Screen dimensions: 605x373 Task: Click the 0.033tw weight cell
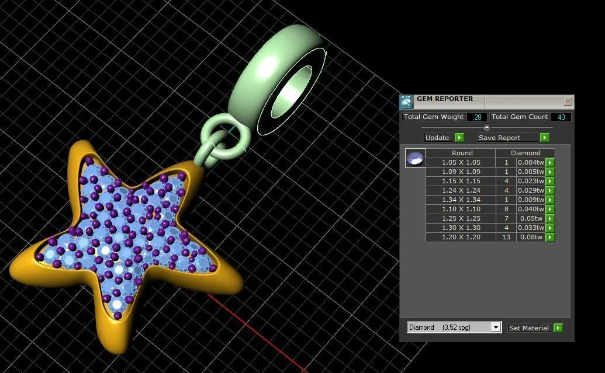coord(531,228)
